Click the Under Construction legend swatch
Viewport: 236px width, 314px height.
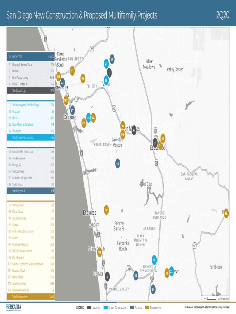106,308
